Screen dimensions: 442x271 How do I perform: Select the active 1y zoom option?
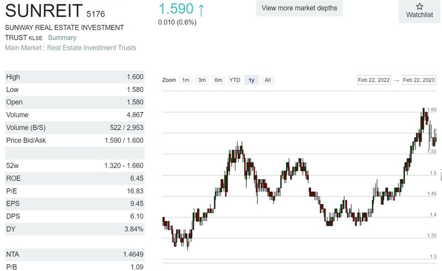pos(251,80)
